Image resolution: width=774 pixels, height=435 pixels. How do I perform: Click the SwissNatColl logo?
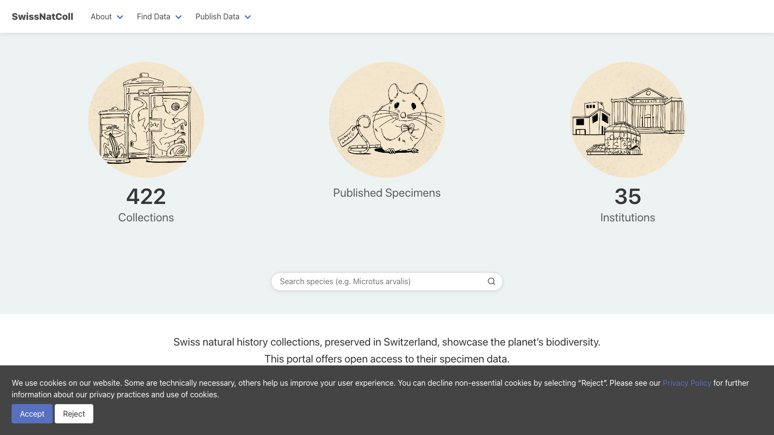[43, 16]
